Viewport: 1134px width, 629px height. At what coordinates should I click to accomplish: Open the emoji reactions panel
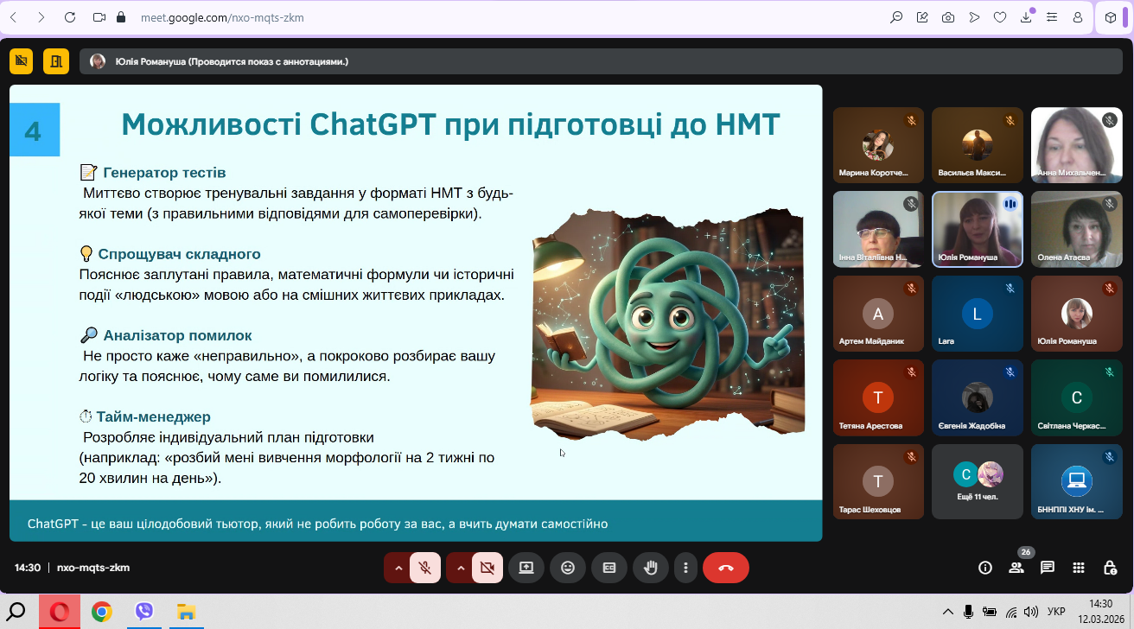(x=568, y=568)
